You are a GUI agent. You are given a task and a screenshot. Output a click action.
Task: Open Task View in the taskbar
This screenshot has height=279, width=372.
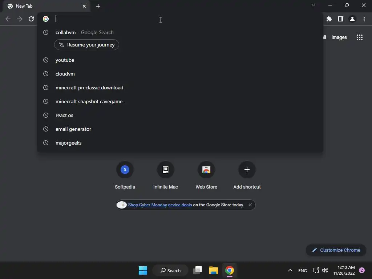click(x=198, y=270)
